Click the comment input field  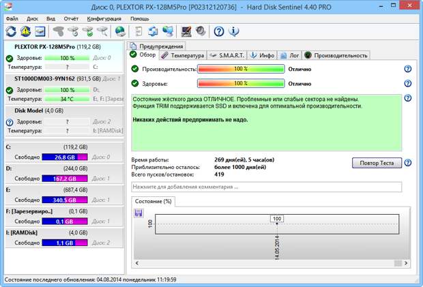(x=266, y=186)
